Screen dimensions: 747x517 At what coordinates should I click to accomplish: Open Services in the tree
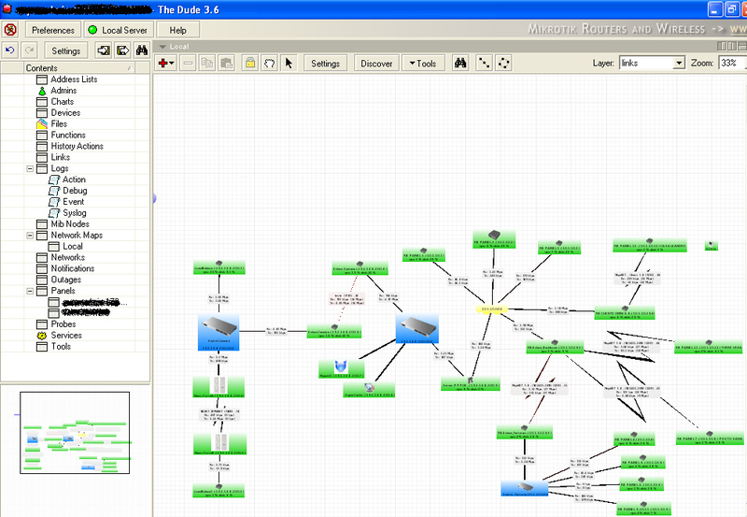[x=66, y=336]
